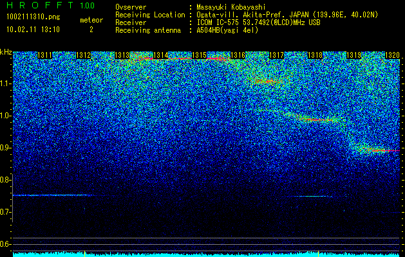This screenshot has height=257, width=405.
Task: Click the 0.6 frequency axis label
Action: (5, 244)
